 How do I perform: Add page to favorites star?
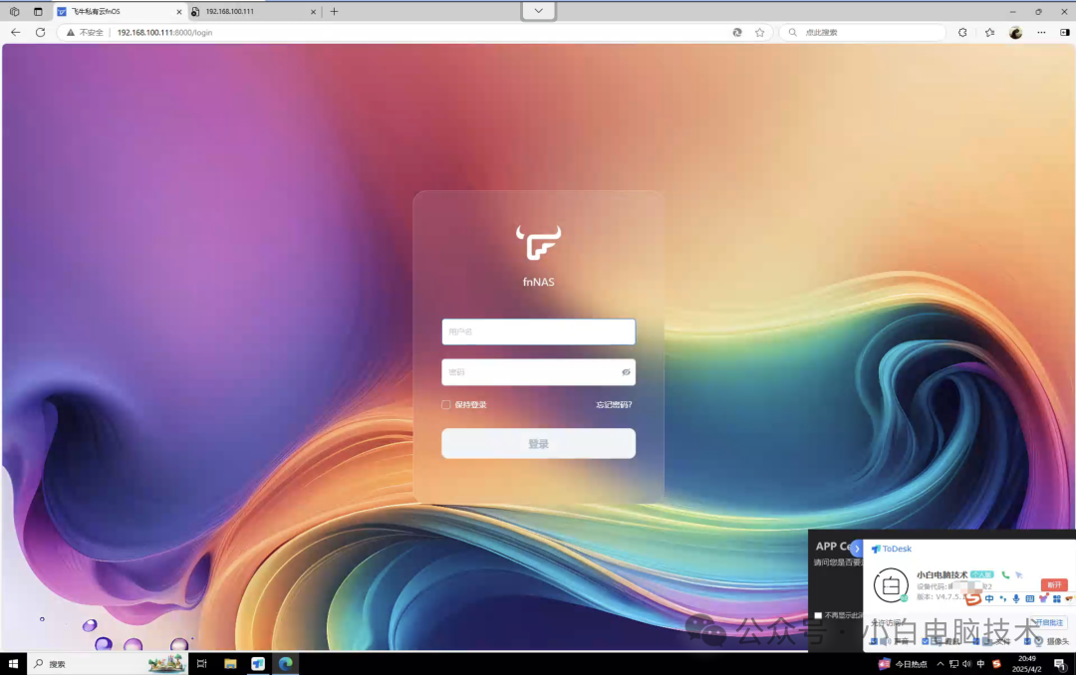pyautogui.click(x=759, y=32)
